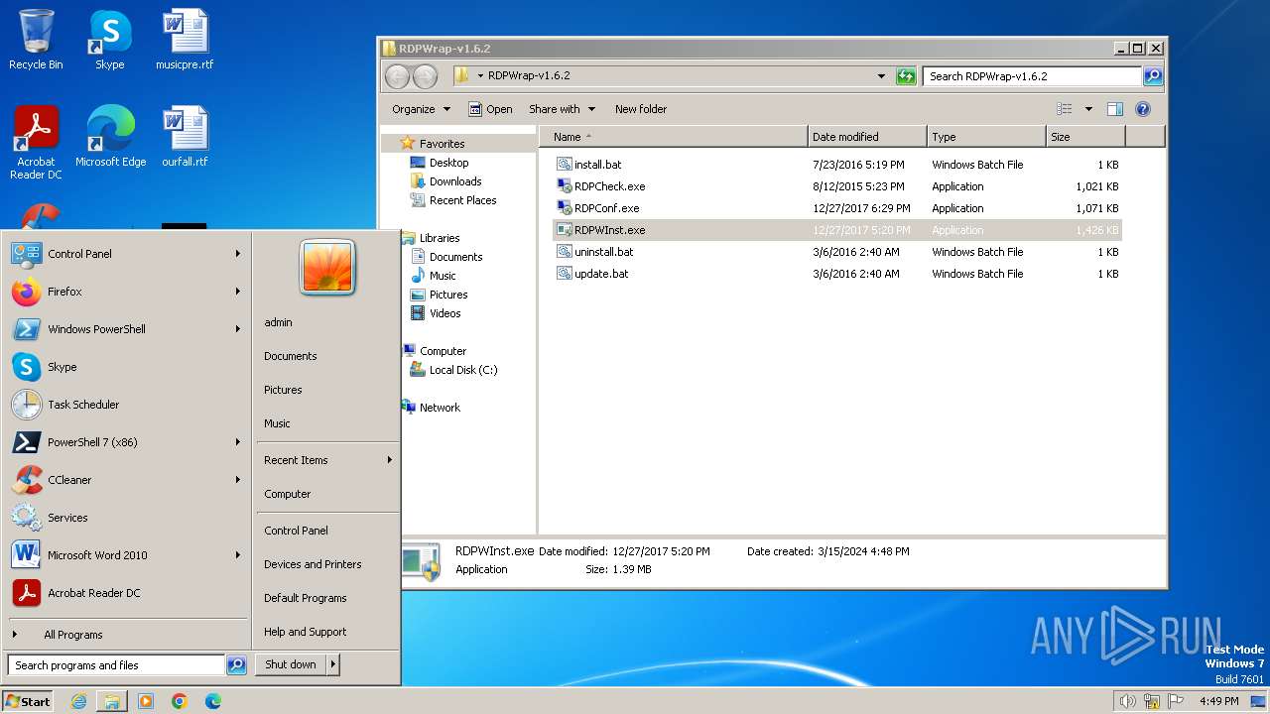Launch Microsoft Edge desktop shortcut
The height and width of the screenshot is (714, 1270).
click(110, 137)
